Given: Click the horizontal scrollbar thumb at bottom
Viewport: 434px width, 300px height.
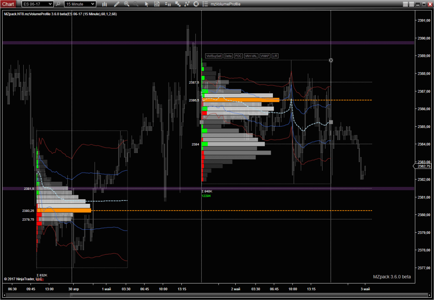Looking at the screenshot, I should coord(38,295).
